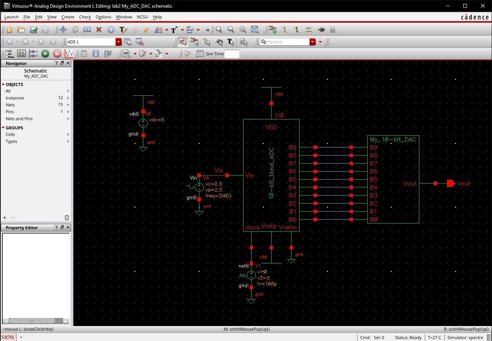Launch the Calculator tool icon

pyautogui.click(x=84, y=54)
